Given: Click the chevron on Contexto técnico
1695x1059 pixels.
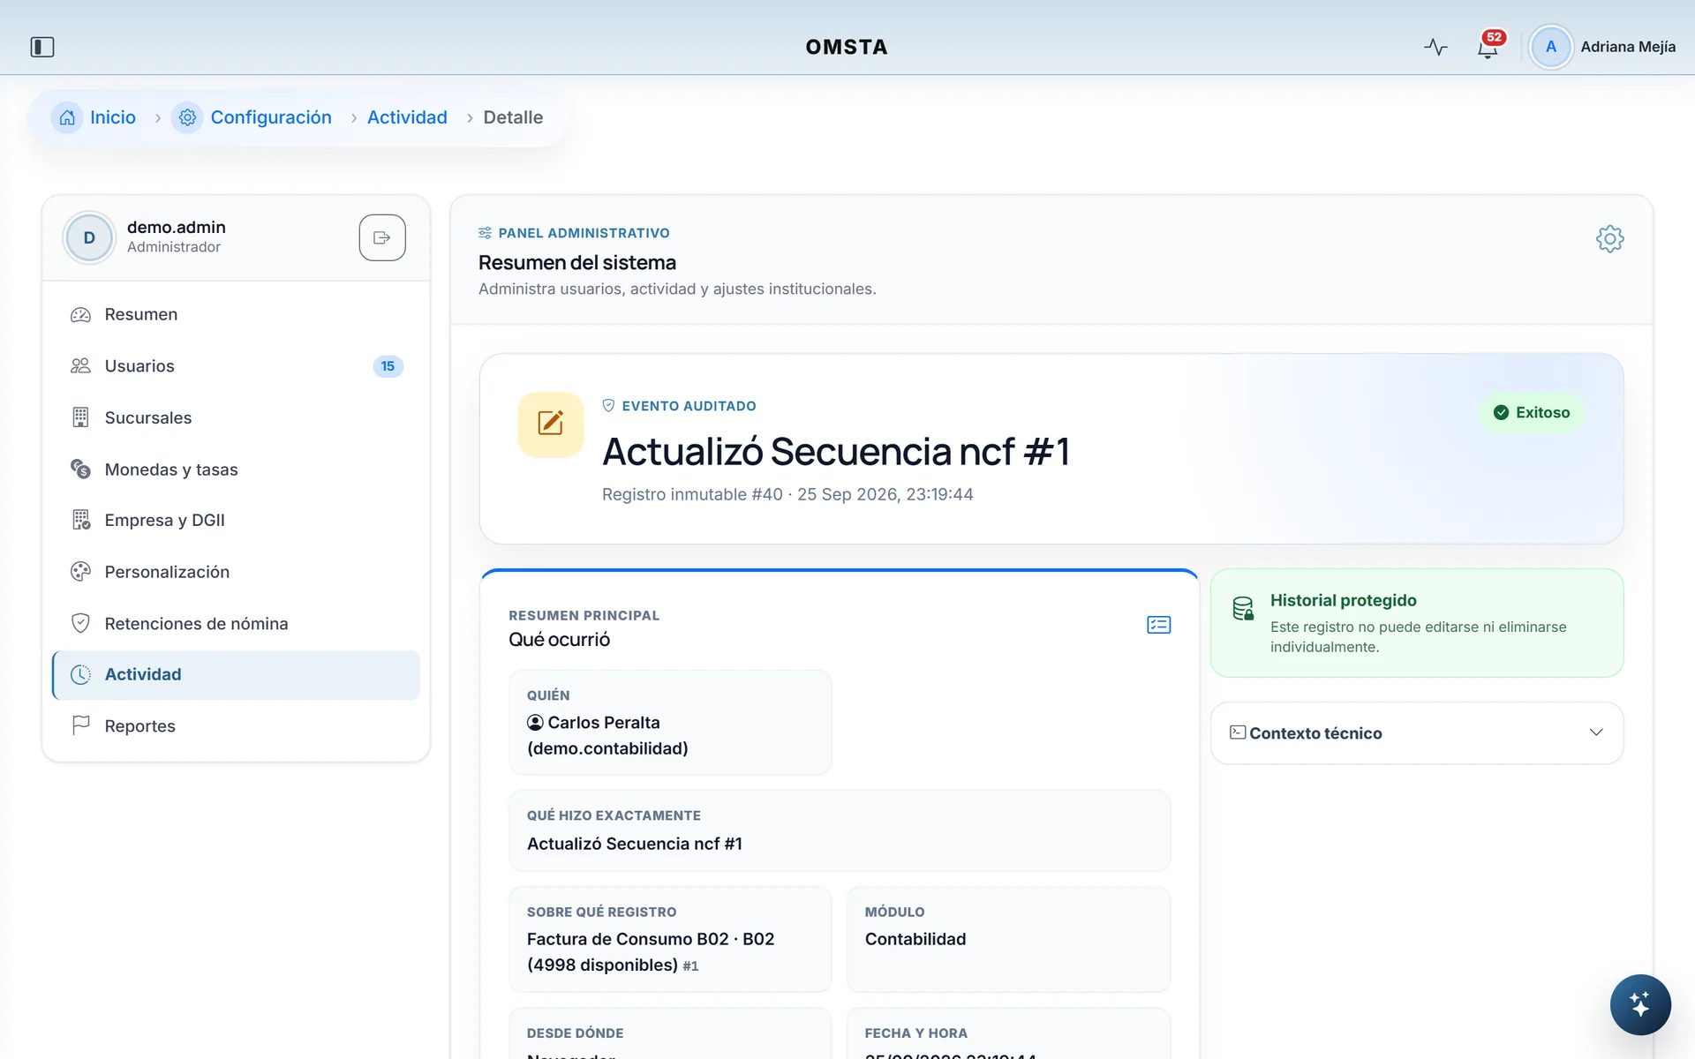Looking at the screenshot, I should (1596, 732).
